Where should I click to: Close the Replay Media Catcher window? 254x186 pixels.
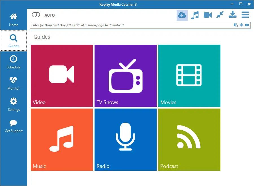tap(249, 4)
